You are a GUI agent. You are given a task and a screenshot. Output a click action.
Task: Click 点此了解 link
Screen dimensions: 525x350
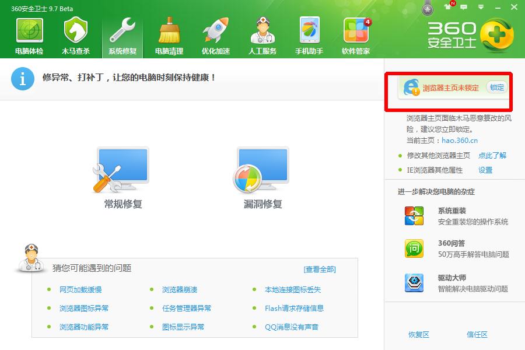[492, 155]
